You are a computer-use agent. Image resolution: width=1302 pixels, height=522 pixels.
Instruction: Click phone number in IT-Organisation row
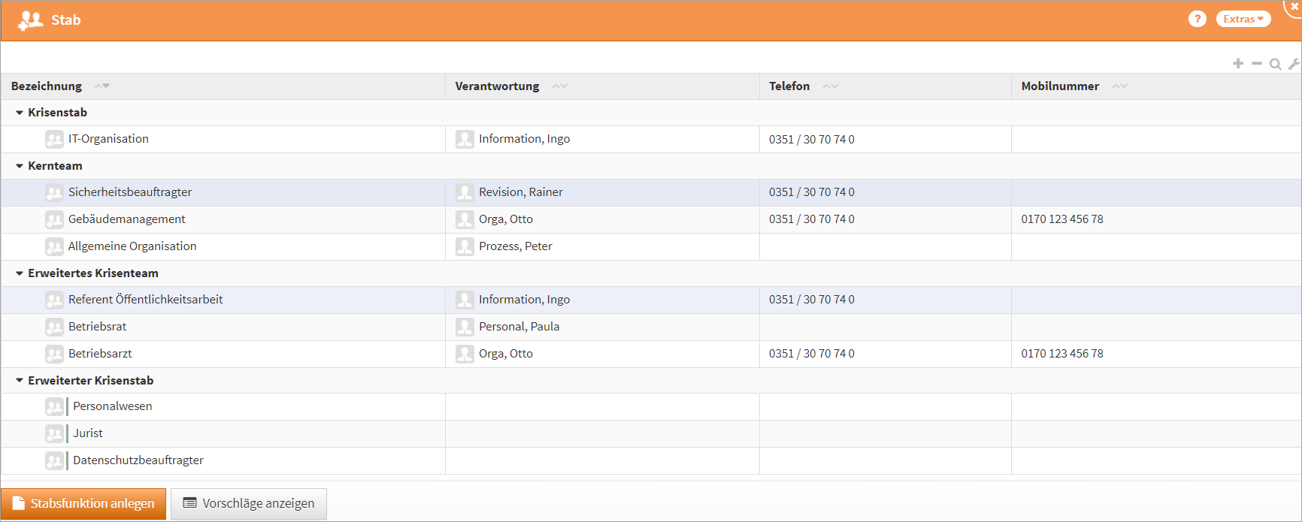pos(812,140)
